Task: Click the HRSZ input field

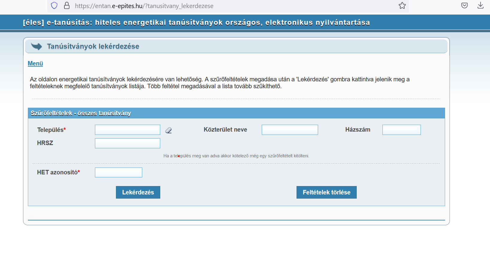Action: [x=127, y=143]
